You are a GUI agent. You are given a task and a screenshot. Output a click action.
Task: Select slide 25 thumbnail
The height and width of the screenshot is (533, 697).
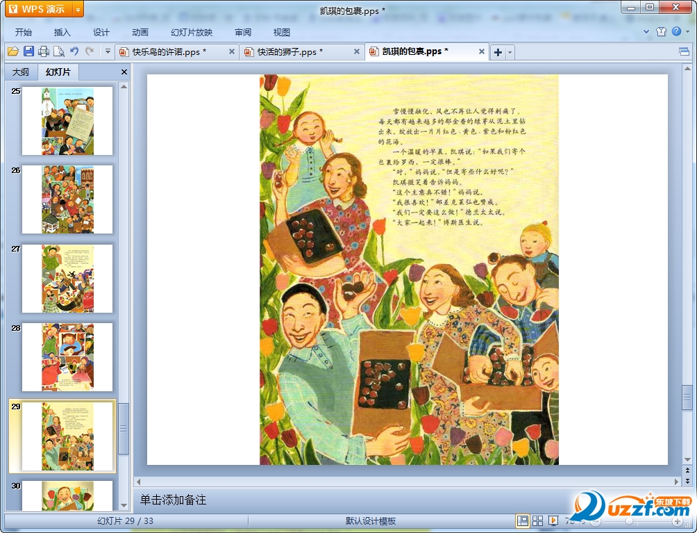point(67,121)
